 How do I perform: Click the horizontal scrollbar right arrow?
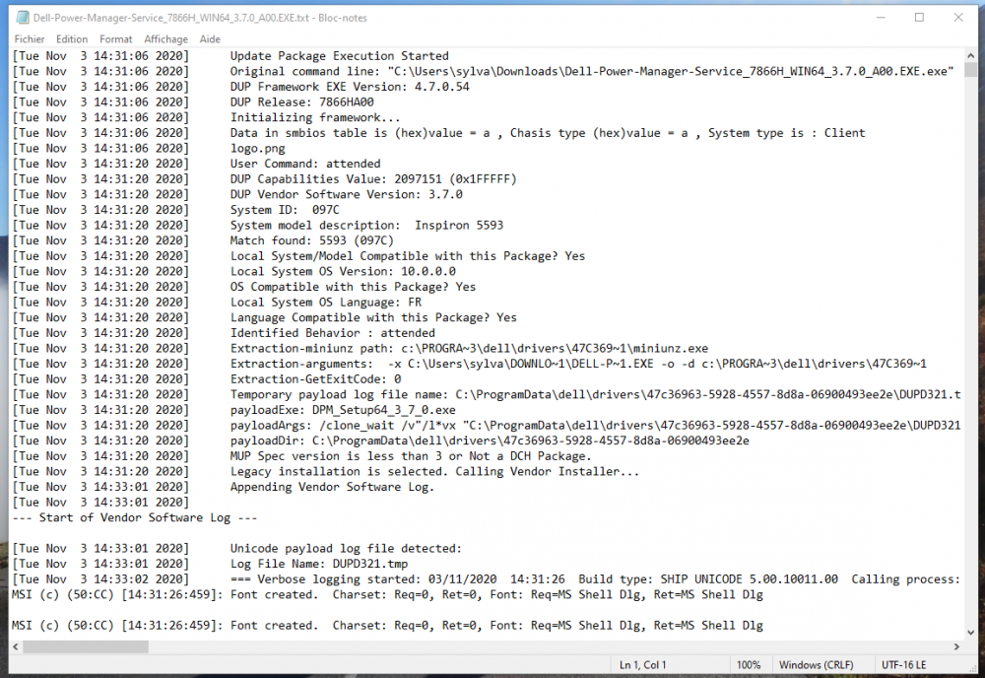click(956, 646)
